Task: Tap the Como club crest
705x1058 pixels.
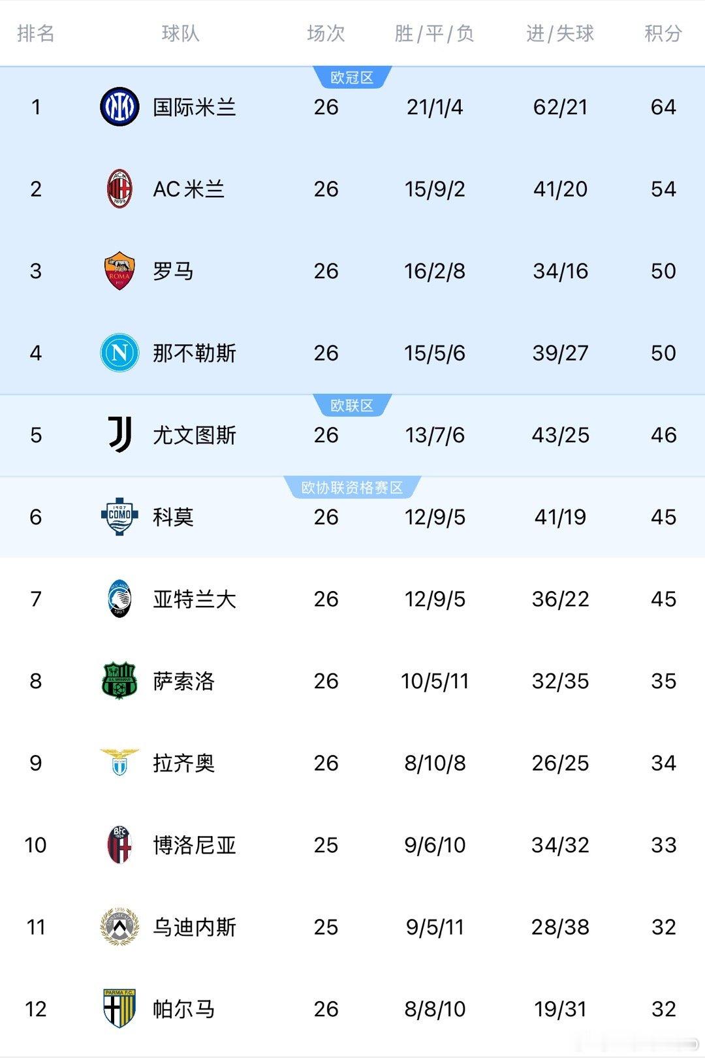Action: 119,517
